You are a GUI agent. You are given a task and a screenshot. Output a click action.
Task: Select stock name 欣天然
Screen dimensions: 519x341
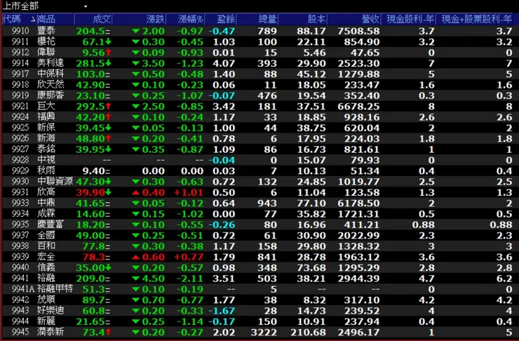click(50, 84)
